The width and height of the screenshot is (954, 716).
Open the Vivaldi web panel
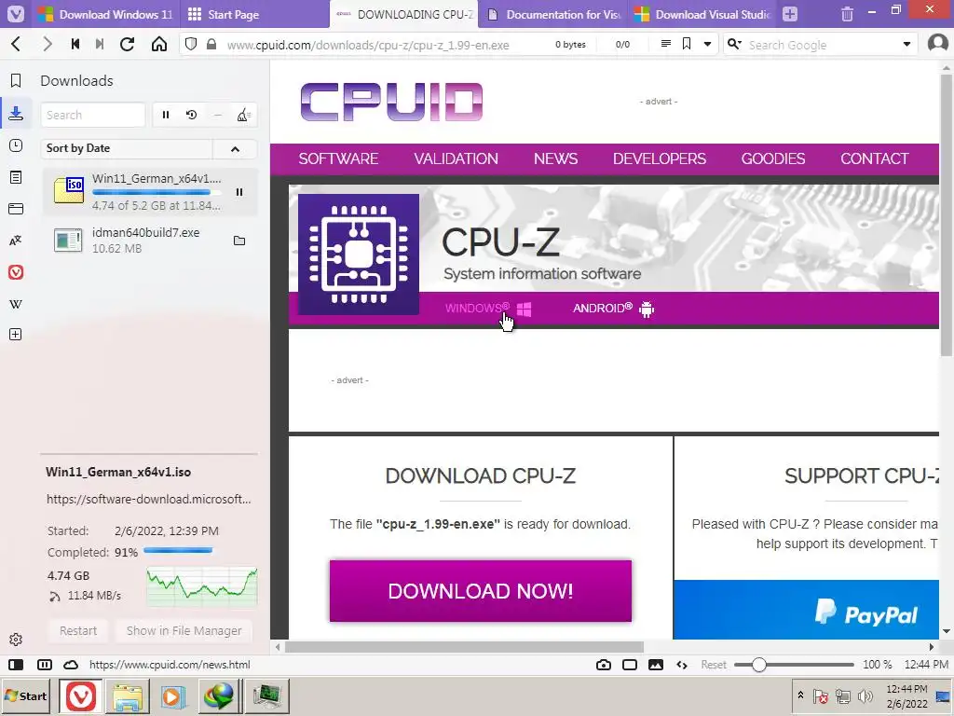[x=16, y=272]
